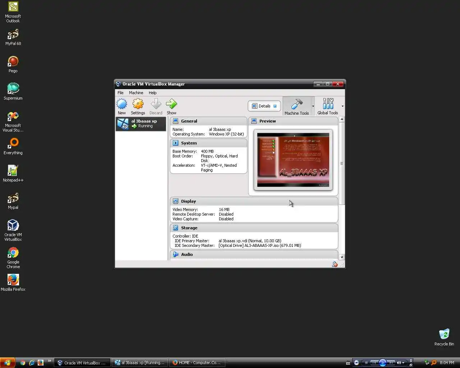Click the details pane scroll-up arrow

pos(342,119)
